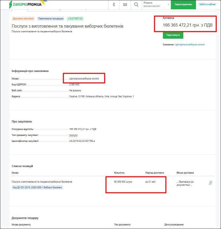The image size is (221, 229).
Task: Click the Переговорна процедура tag
Action: [51, 19]
